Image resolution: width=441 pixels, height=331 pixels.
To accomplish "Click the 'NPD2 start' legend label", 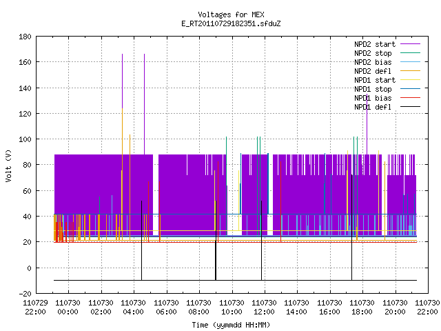I will coord(375,44).
